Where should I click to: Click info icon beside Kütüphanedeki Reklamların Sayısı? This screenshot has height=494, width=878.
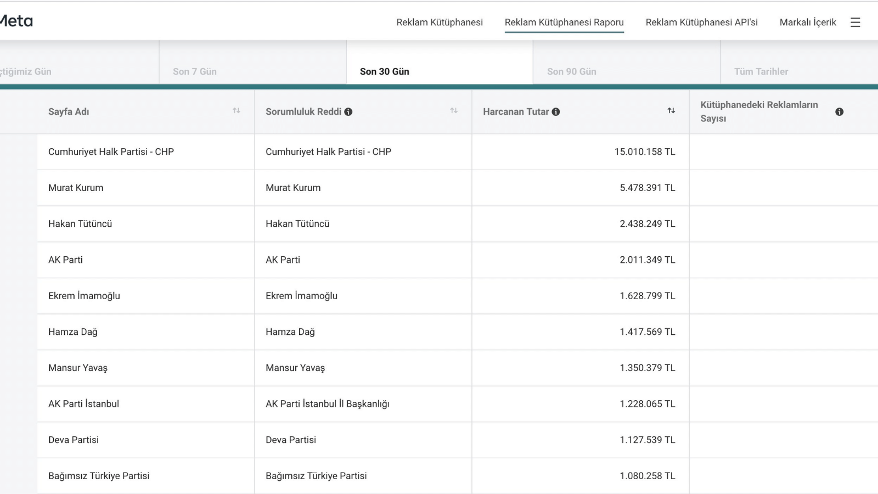[x=839, y=112]
